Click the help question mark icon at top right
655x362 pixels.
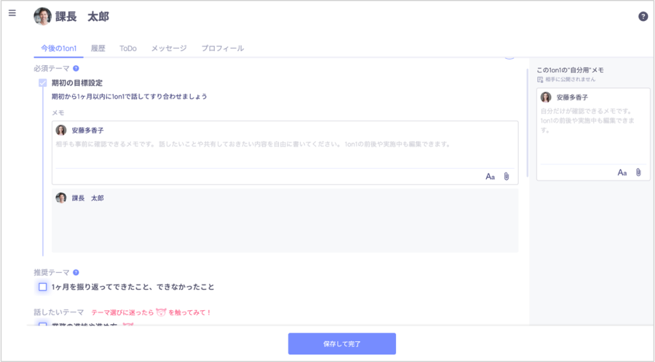643,17
